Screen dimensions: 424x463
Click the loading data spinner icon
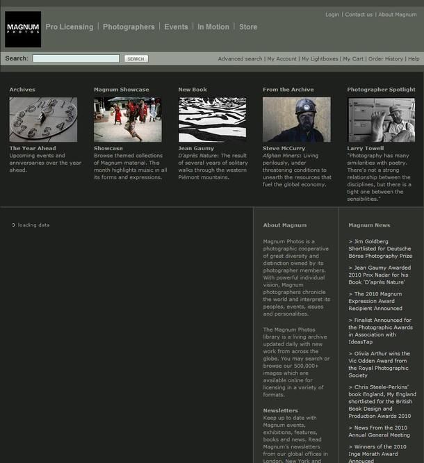pyautogui.click(x=13, y=225)
